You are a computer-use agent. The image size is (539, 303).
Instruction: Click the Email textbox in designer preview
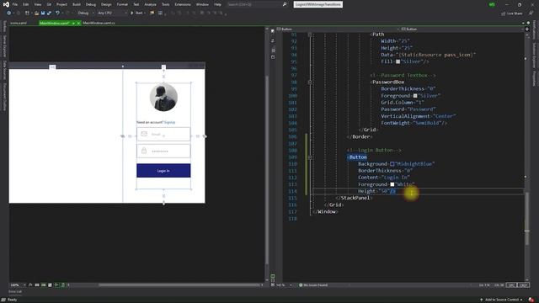163,134
